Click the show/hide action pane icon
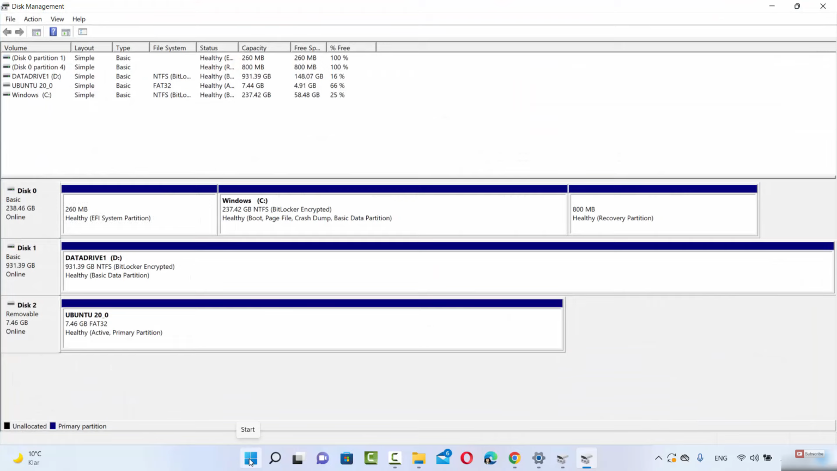 click(x=66, y=32)
